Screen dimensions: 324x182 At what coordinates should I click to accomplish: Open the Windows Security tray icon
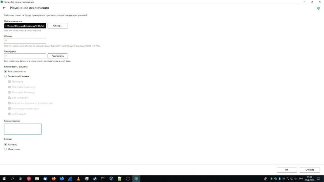pos(275,179)
